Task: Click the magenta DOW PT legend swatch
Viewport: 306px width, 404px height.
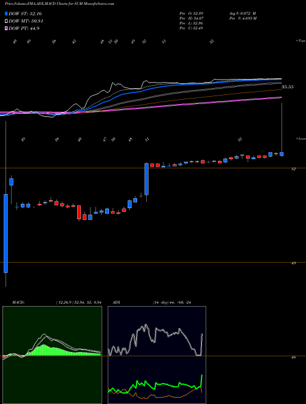Action: [x=6, y=28]
